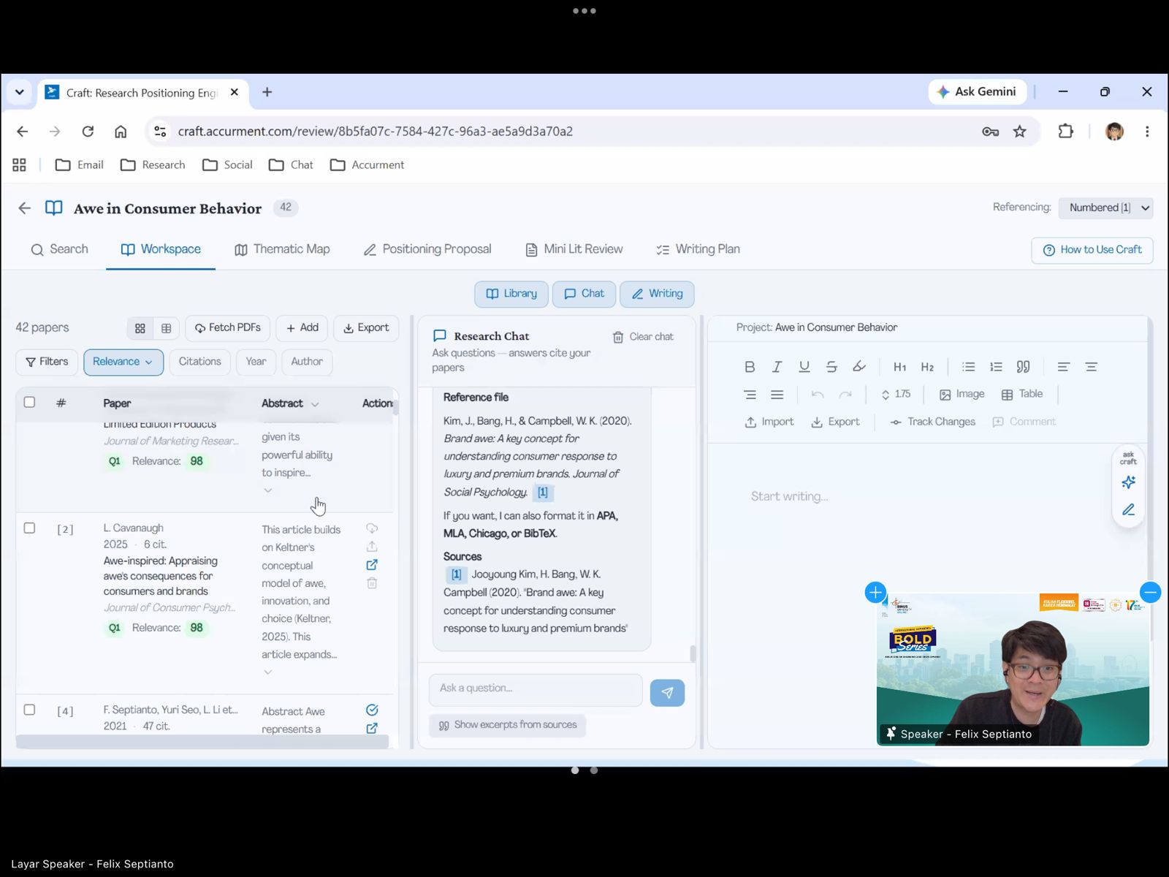
Task: Click the Fetch PDFs button
Action: click(x=227, y=328)
